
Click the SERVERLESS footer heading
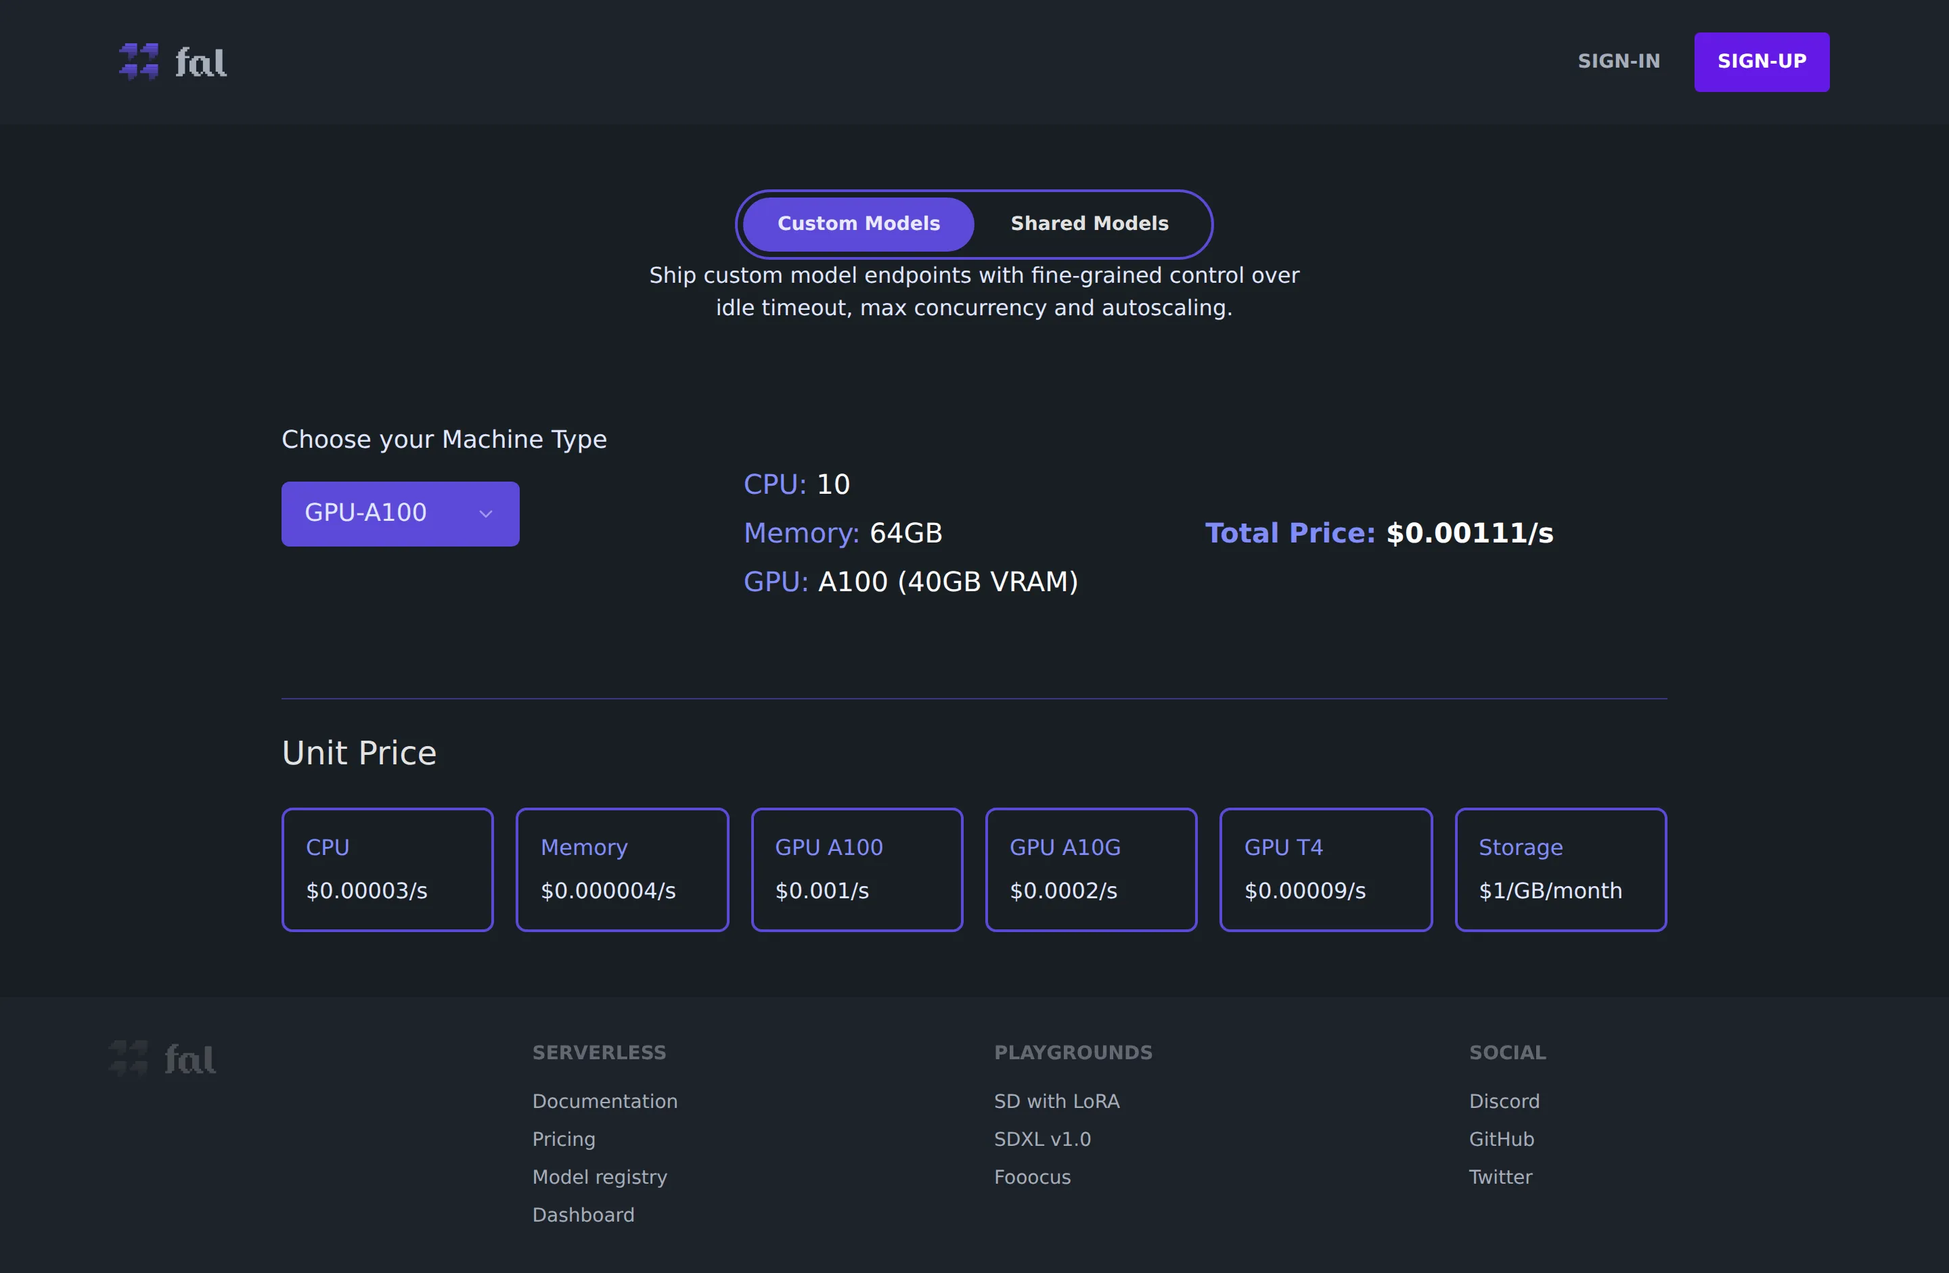coord(600,1052)
